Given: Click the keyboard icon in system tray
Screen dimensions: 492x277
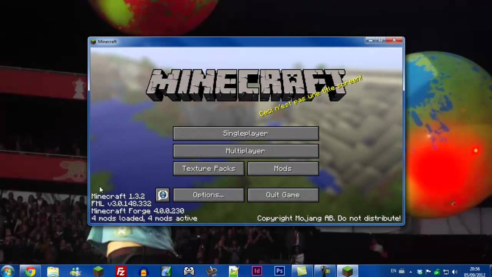Looking at the screenshot, I should click(x=401, y=271).
